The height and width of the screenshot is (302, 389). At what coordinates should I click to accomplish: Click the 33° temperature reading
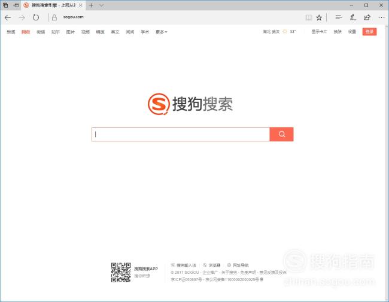click(x=293, y=32)
